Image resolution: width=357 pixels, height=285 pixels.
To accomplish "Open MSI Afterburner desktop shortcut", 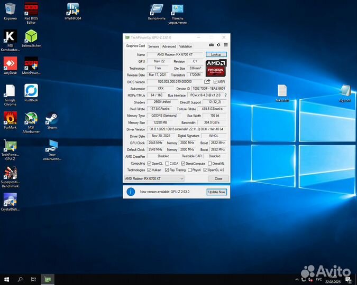I will click(x=31, y=122).
